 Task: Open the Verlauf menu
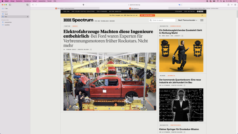point(35,1)
